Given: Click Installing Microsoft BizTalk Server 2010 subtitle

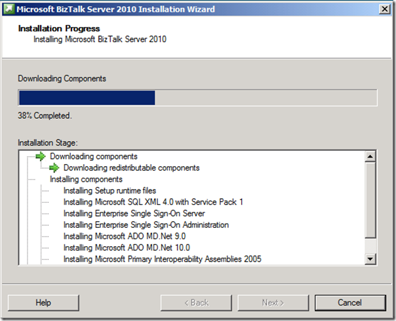Looking at the screenshot, I should pos(100,39).
